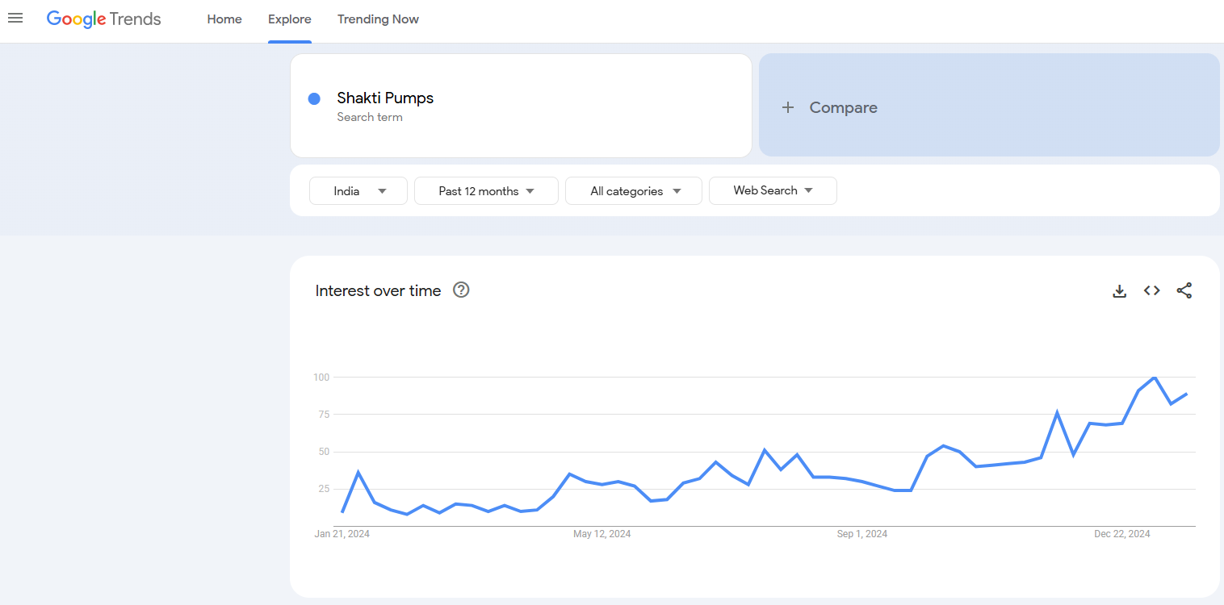Click the Interest over time heading

tap(379, 290)
